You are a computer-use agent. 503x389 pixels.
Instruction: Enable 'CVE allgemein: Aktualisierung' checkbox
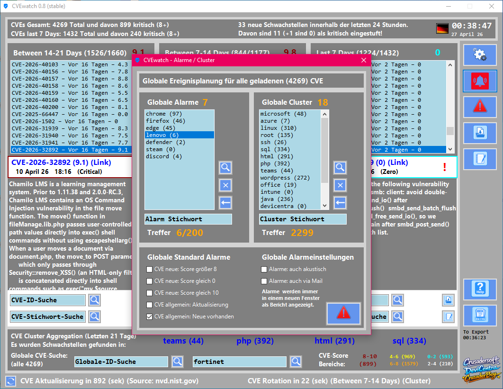pyautogui.click(x=149, y=305)
